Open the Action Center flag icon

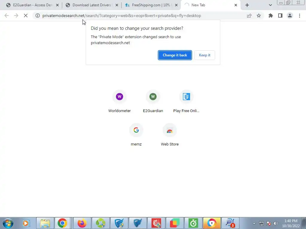click(x=269, y=223)
